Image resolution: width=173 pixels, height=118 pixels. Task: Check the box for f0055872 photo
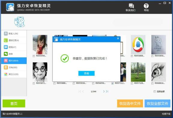coord(34,83)
